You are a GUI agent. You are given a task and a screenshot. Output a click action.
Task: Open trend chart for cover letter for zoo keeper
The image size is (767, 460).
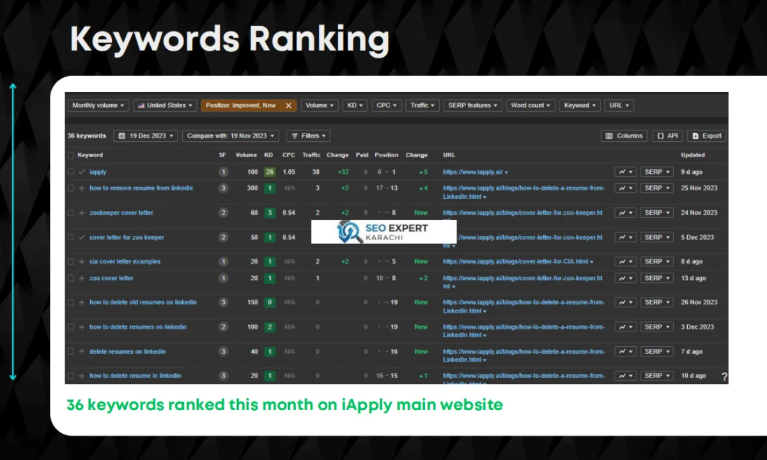626,237
